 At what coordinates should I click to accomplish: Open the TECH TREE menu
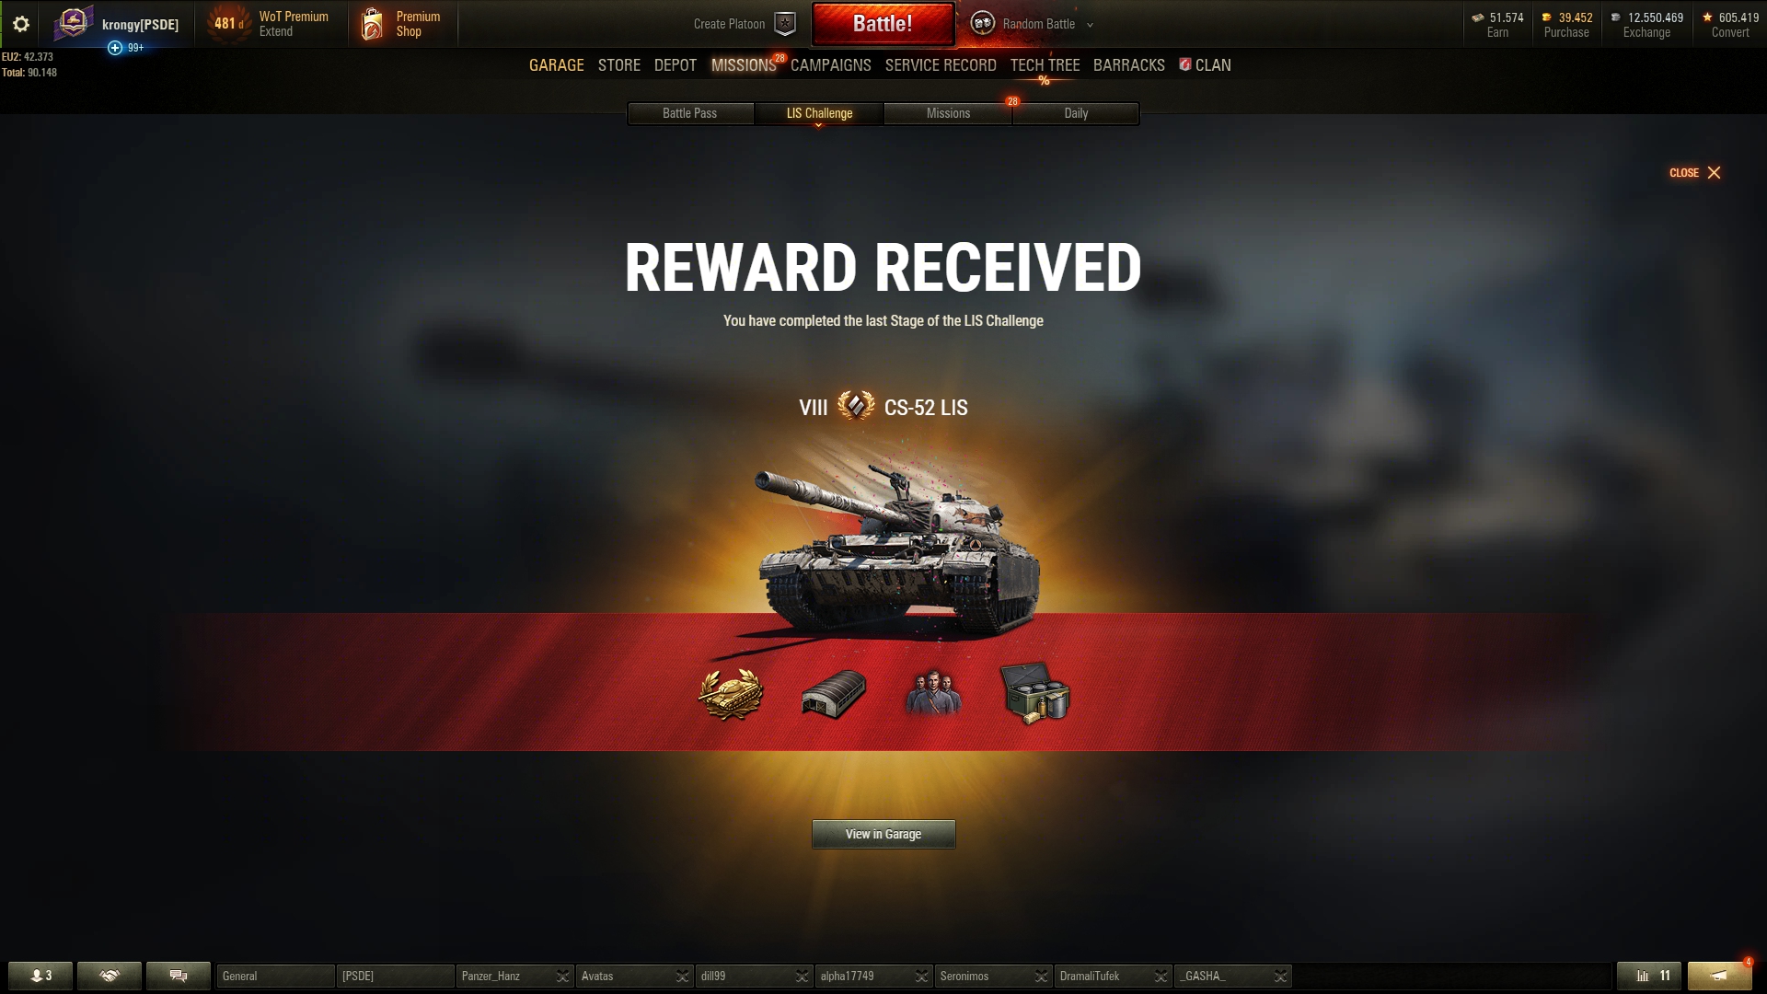(x=1045, y=65)
